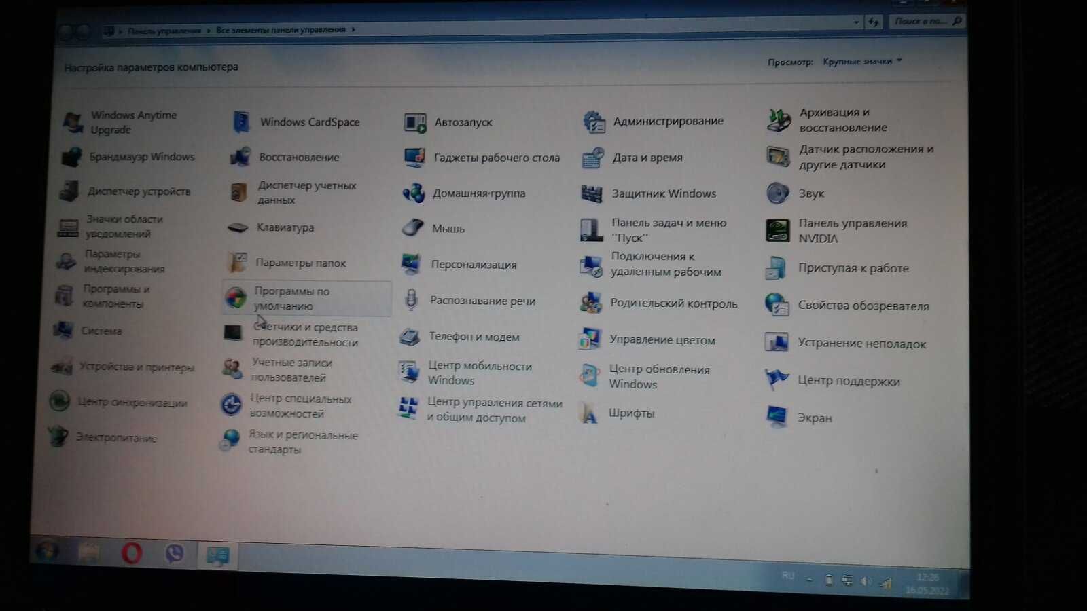Click the Windows Start button
Image resolution: width=1087 pixels, height=611 pixels.
[x=46, y=551]
